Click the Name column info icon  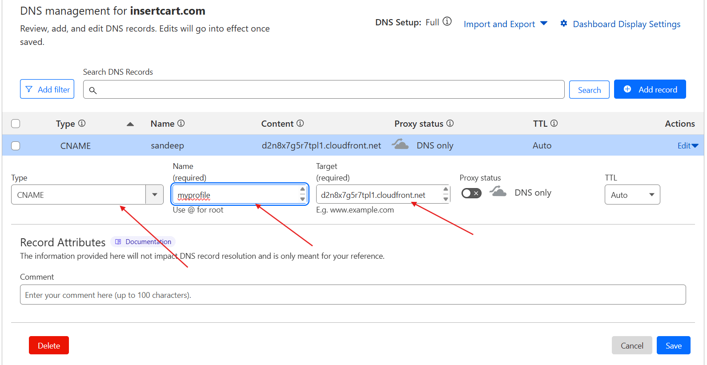(x=181, y=123)
